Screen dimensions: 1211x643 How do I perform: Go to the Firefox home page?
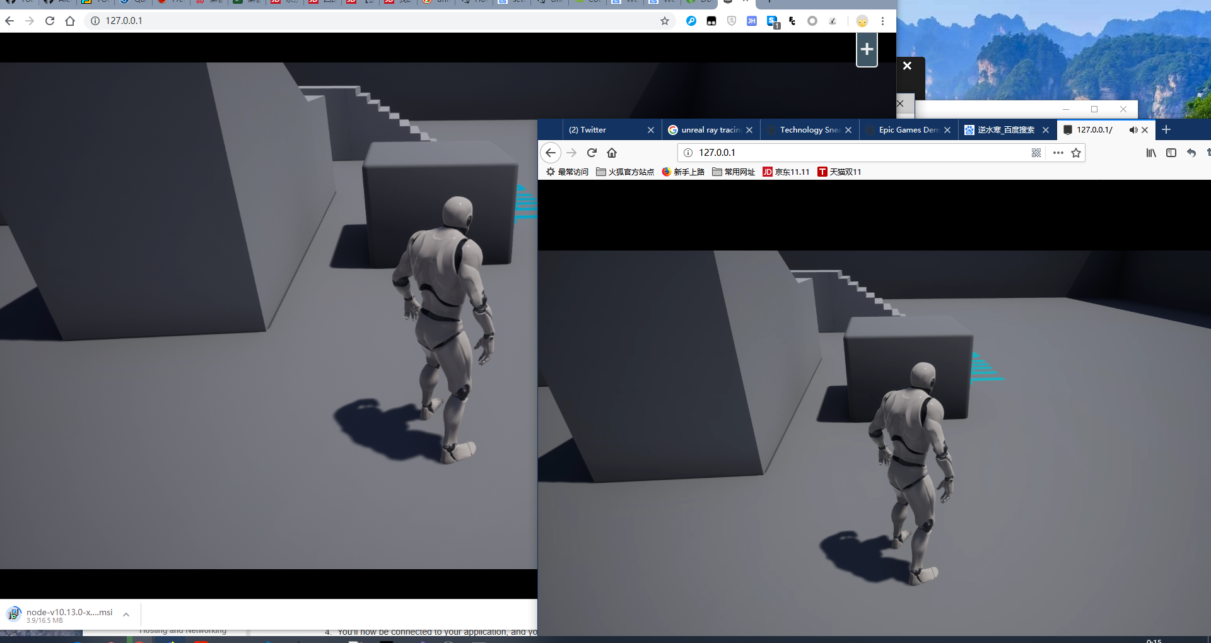pyautogui.click(x=612, y=153)
